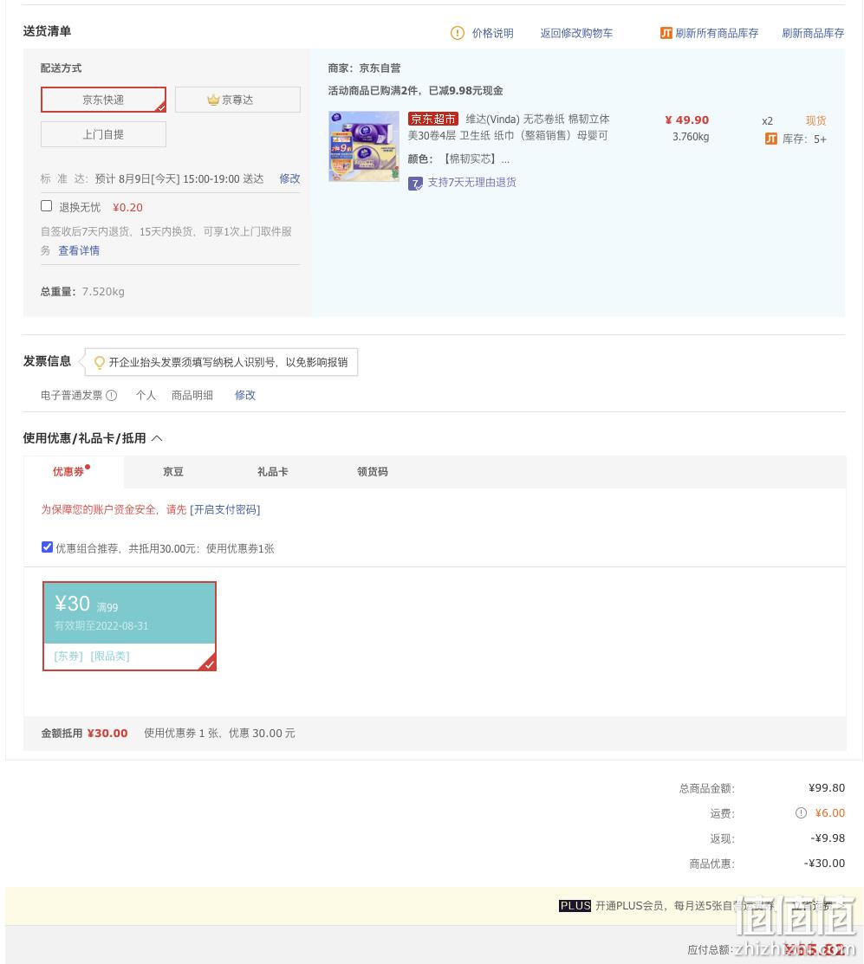864x964 pixels.
Task: Open the 礼品卡 tab
Action: [272, 471]
